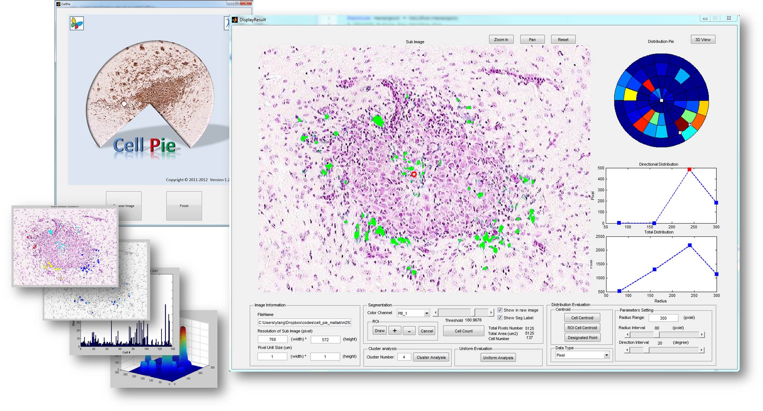Click the ROI Draw button

[379, 331]
